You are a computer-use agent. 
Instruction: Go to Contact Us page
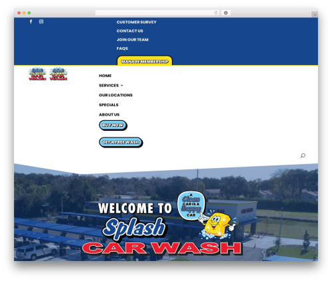129,31
